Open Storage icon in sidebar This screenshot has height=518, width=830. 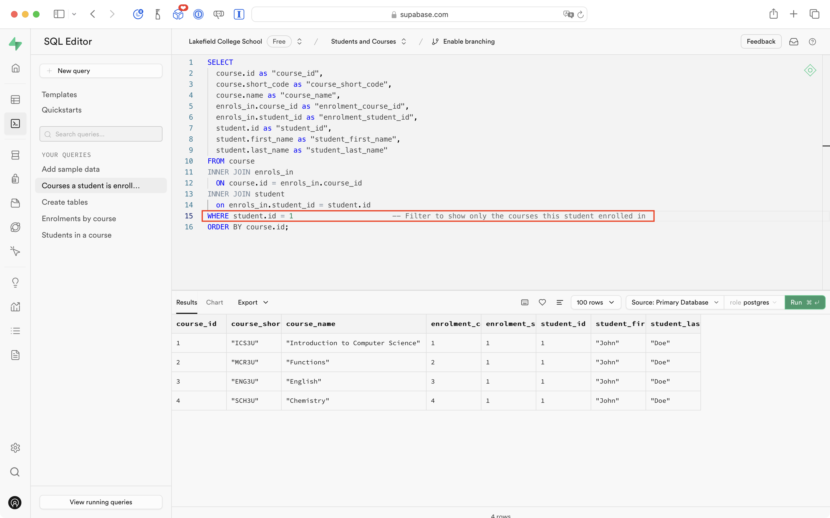pos(15,203)
